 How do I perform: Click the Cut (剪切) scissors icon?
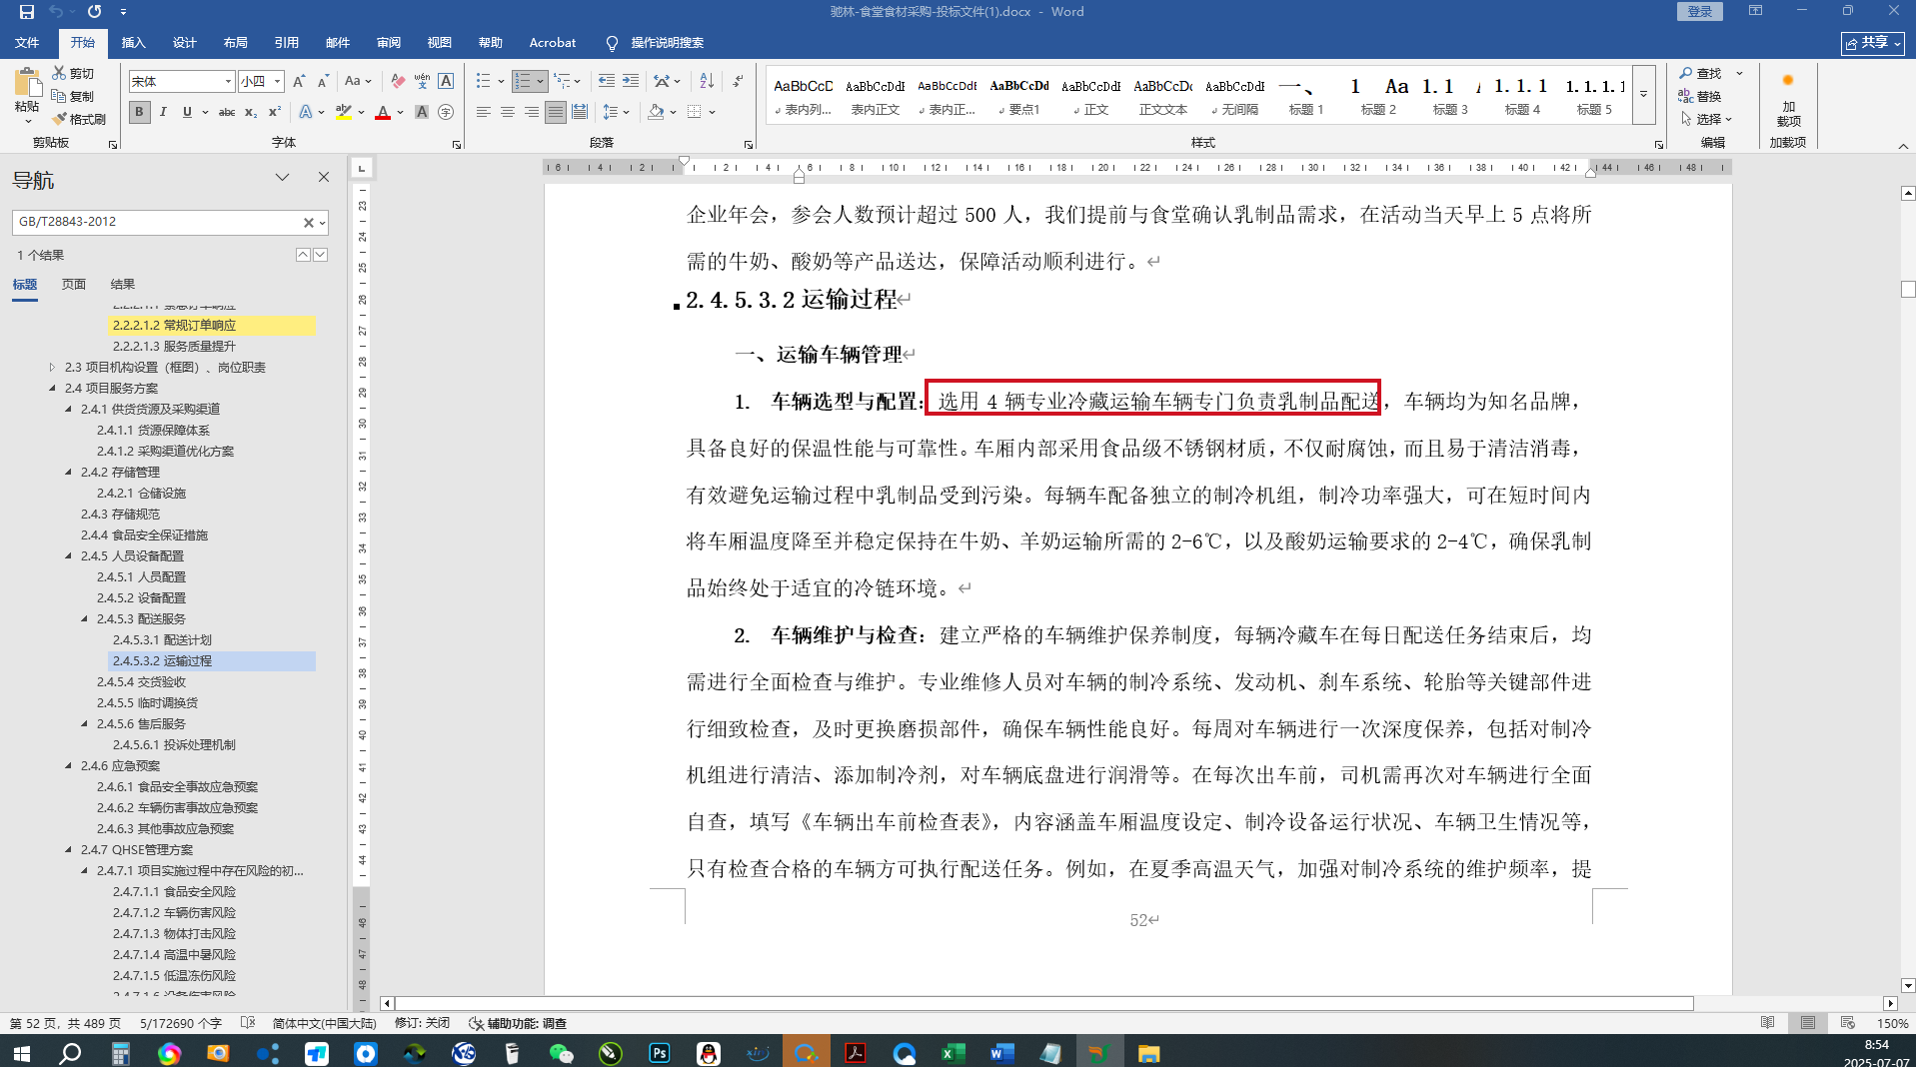tap(59, 73)
